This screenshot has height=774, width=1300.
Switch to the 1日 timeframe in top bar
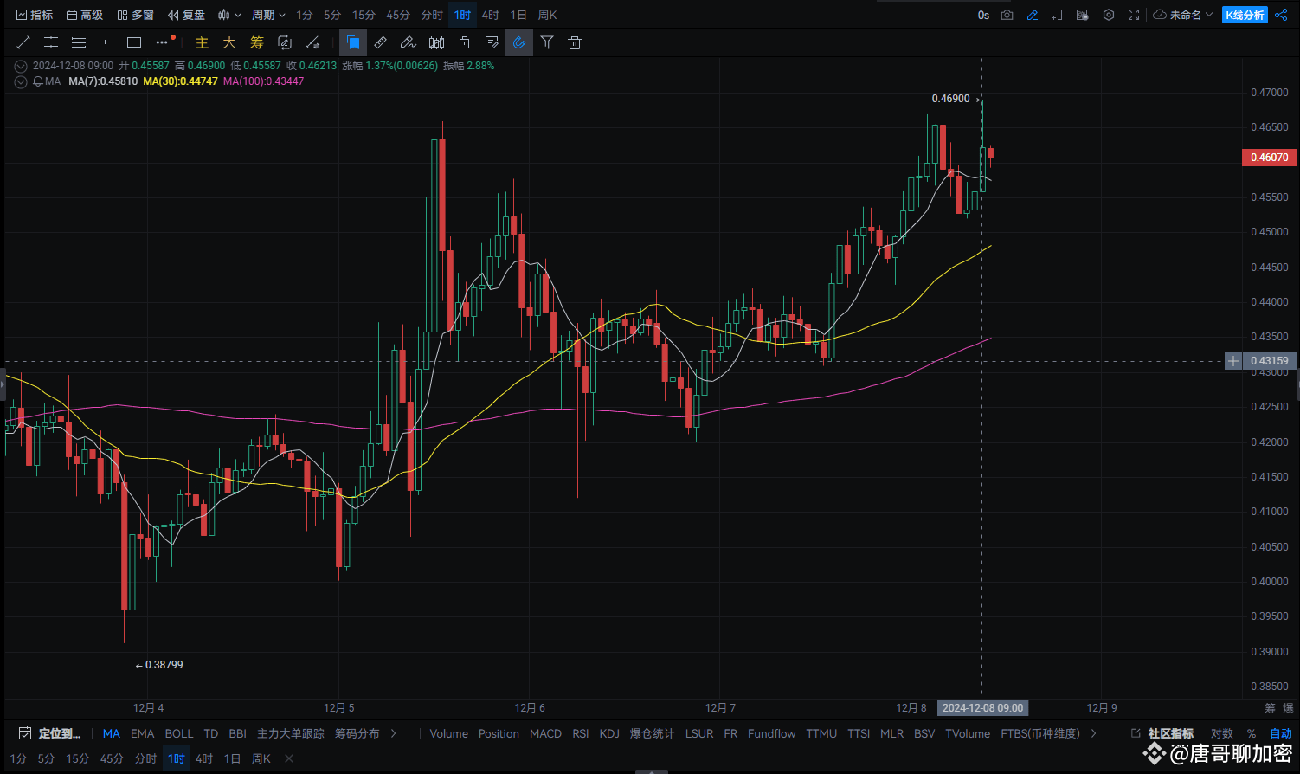point(518,15)
